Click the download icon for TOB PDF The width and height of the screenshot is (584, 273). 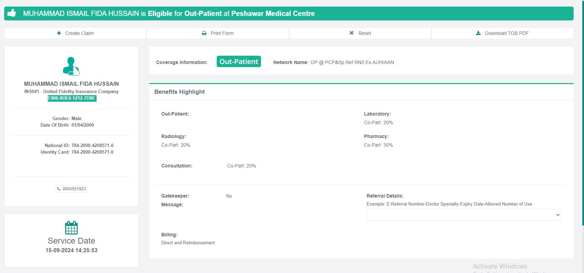[478, 33]
